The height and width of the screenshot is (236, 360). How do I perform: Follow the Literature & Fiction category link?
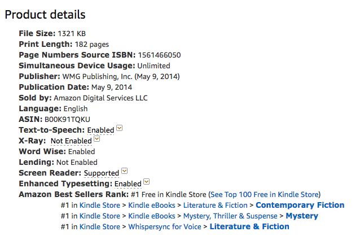[216, 205]
